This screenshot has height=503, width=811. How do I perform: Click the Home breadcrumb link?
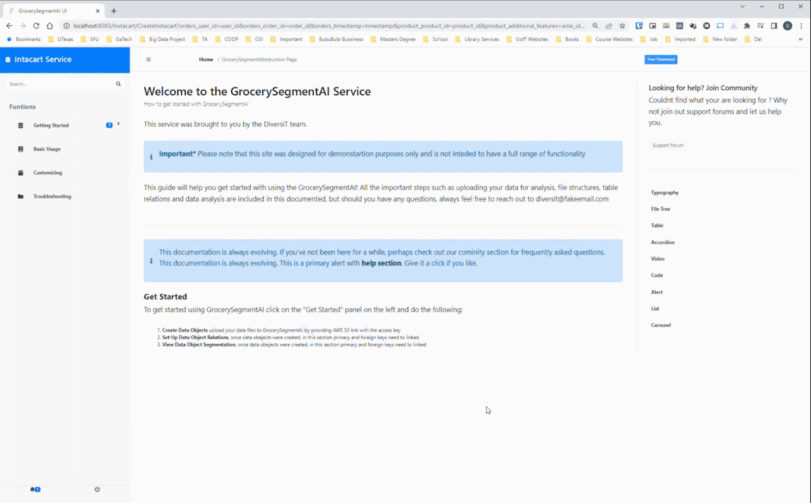coord(206,60)
